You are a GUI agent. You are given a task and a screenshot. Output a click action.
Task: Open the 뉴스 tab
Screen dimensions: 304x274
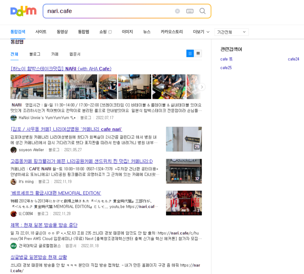[x=147, y=32]
